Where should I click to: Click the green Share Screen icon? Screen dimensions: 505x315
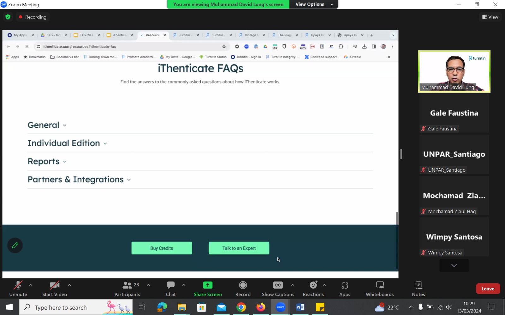(x=208, y=285)
